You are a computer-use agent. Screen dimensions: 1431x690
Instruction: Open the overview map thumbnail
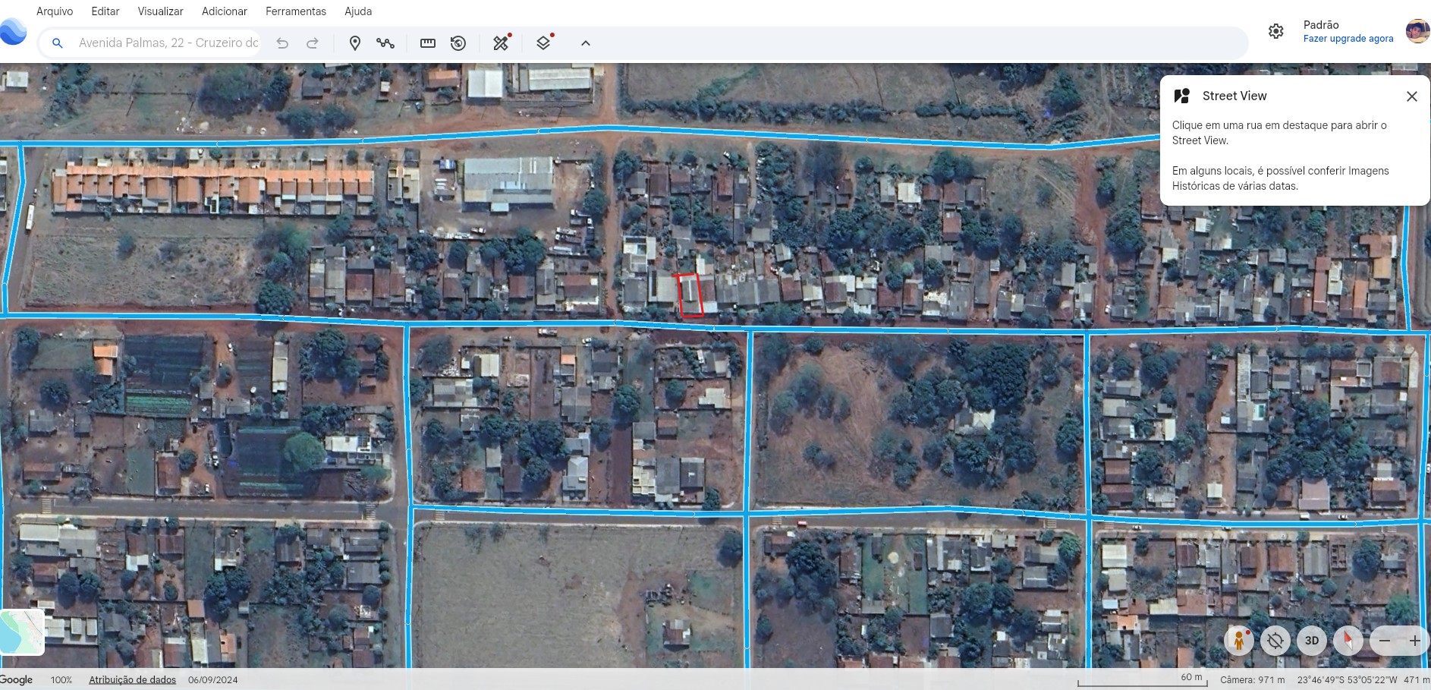pyautogui.click(x=22, y=632)
